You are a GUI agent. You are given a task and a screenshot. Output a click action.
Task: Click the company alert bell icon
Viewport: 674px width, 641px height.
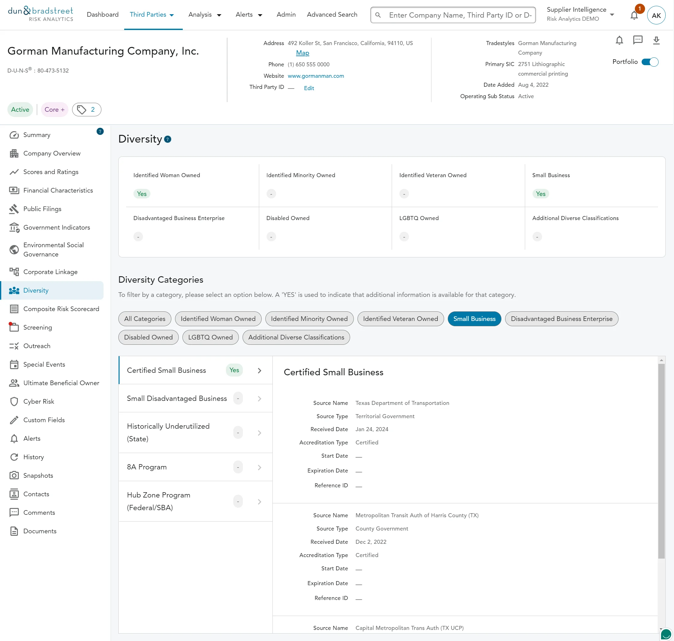pyautogui.click(x=619, y=40)
